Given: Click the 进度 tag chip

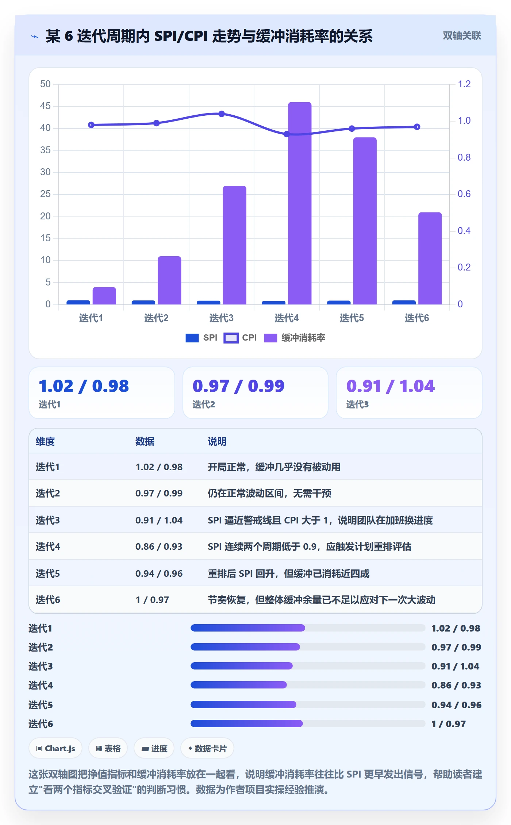Looking at the screenshot, I should tap(154, 748).
